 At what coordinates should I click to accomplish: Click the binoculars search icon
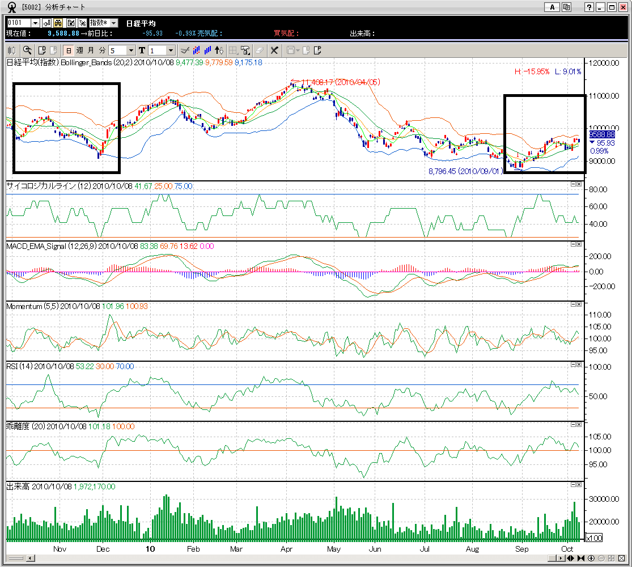(x=58, y=23)
